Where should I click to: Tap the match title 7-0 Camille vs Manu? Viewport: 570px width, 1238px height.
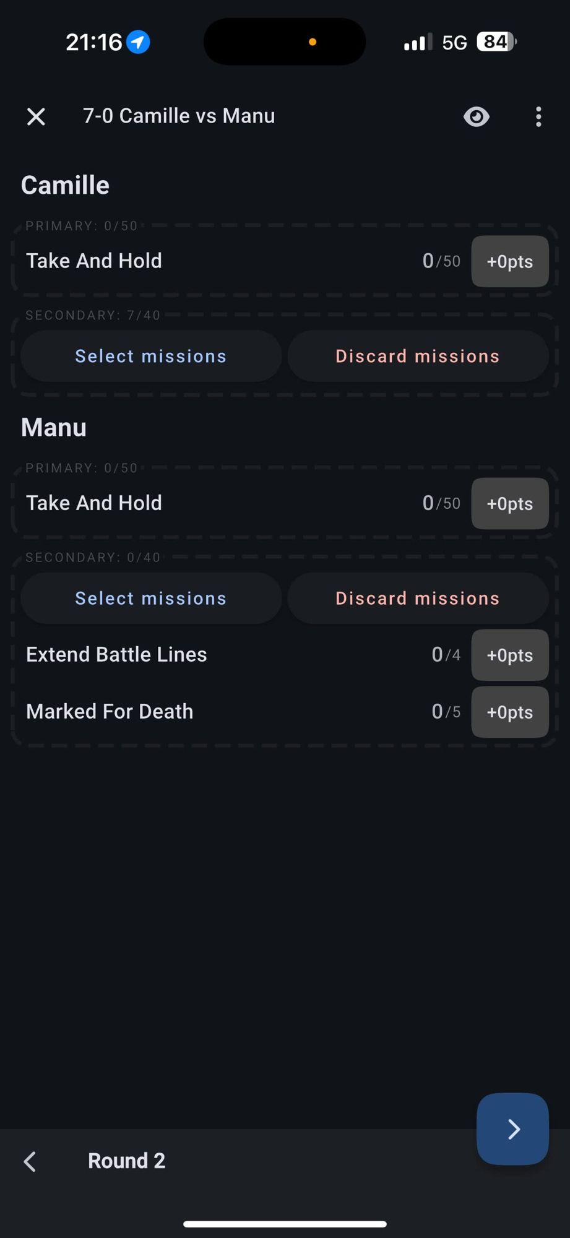[x=179, y=116]
